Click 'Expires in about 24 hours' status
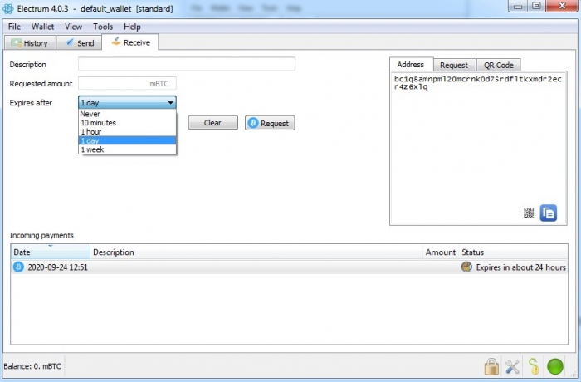The height and width of the screenshot is (382, 581). [520, 267]
